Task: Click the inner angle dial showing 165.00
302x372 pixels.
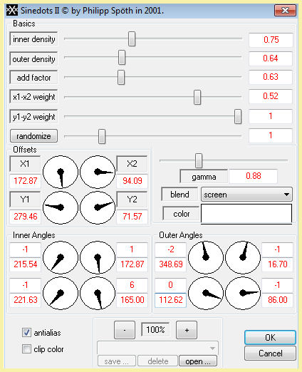Action: [98, 293]
